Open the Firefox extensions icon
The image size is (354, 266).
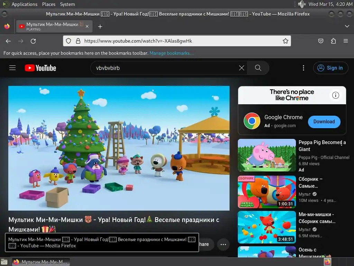pos(333,41)
